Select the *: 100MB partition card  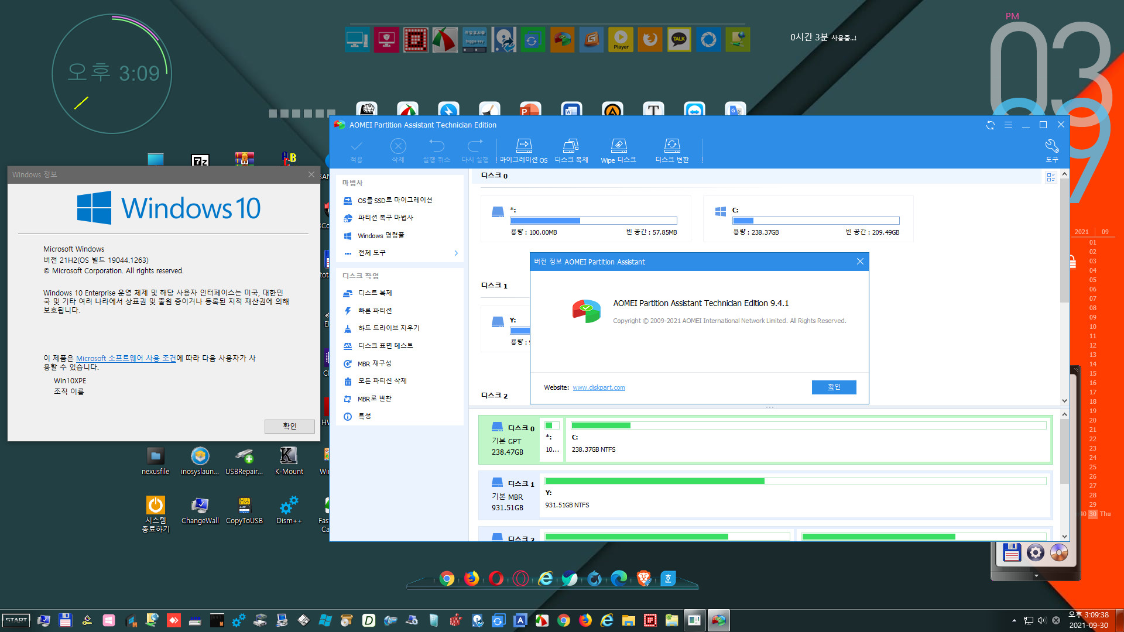point(585,219)
